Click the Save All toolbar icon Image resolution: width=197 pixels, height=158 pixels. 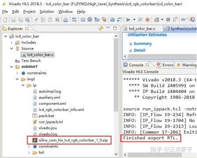(21, 20)
